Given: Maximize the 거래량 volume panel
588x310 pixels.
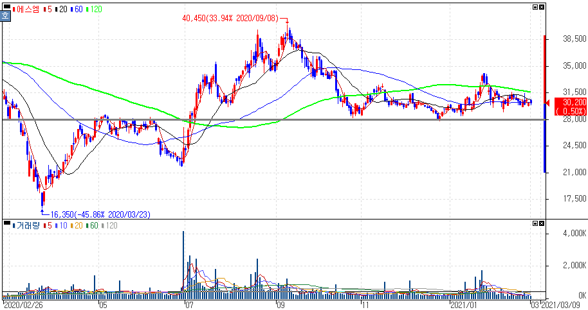Looking at the screenshot, I should (535, 223).
